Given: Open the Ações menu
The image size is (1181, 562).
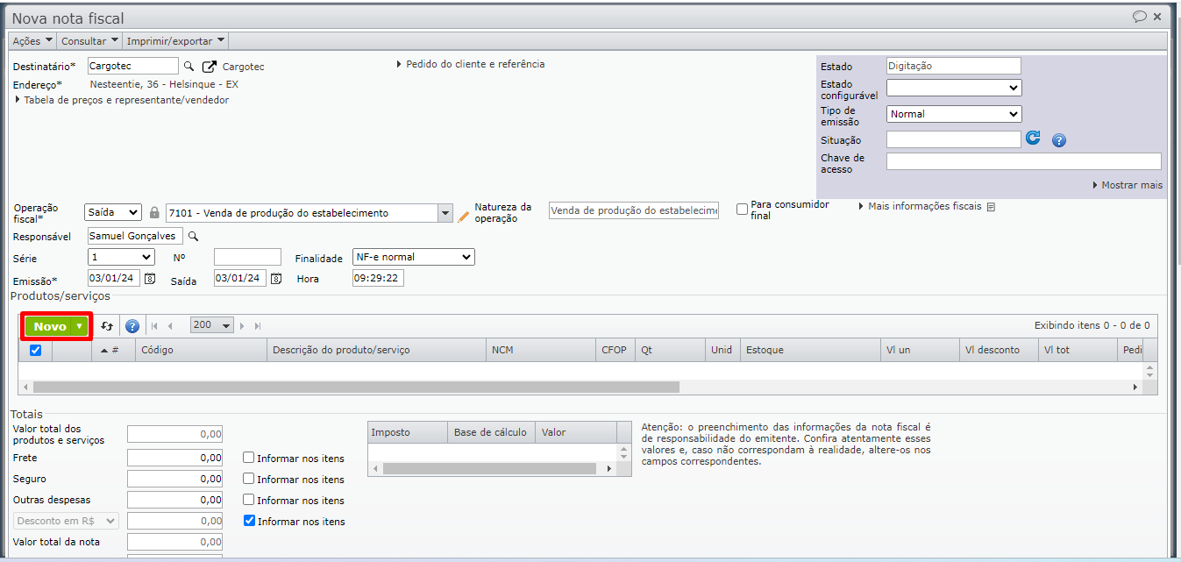Looking at the screenshot, I should point(32,40).
